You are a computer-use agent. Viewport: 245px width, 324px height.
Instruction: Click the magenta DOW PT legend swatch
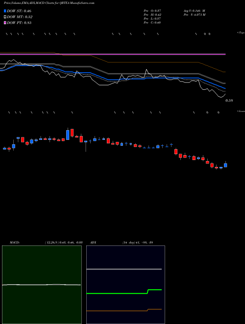click(5, 23)
